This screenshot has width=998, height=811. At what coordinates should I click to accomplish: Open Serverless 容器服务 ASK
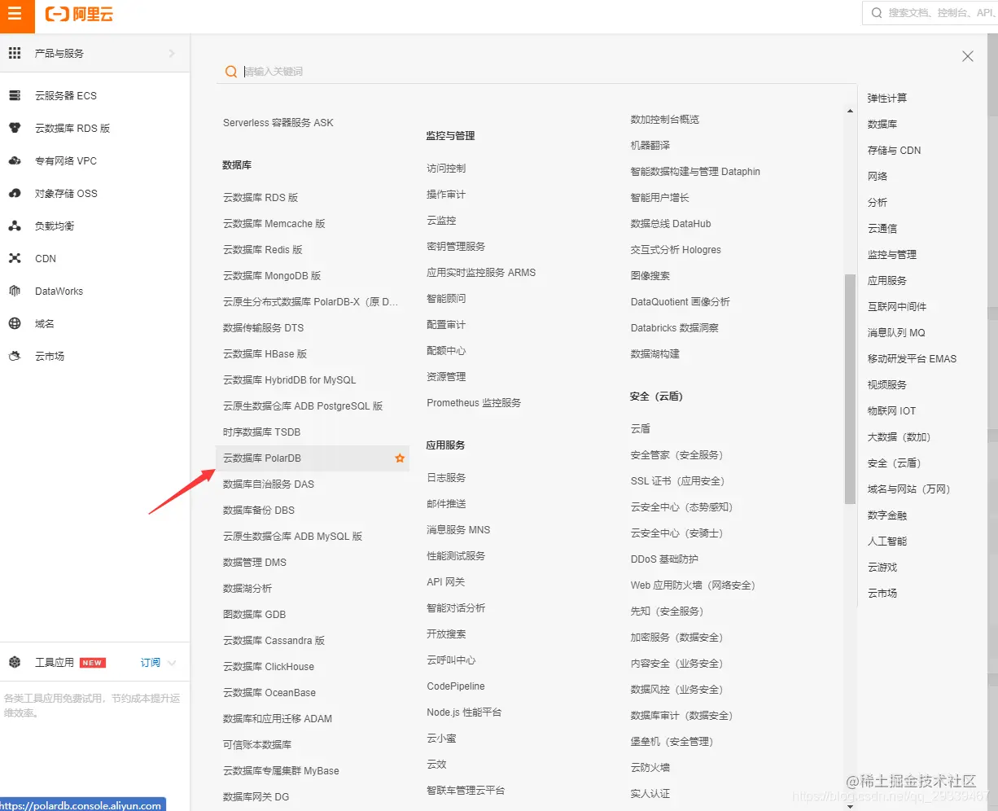click(x=278, y=123)
